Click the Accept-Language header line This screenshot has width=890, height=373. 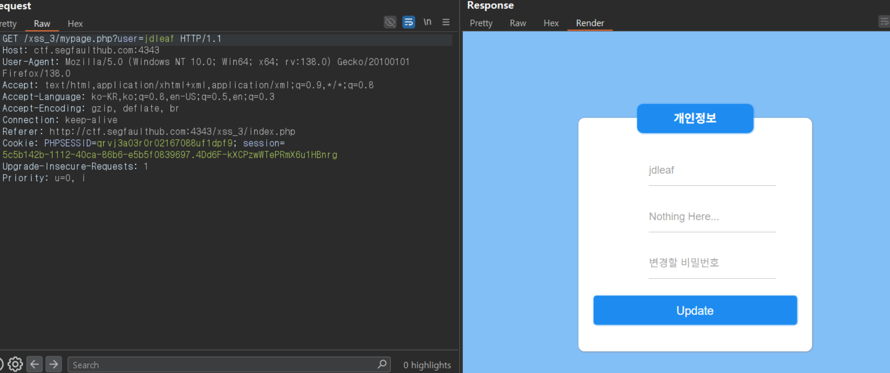click(x=138, y=97)
